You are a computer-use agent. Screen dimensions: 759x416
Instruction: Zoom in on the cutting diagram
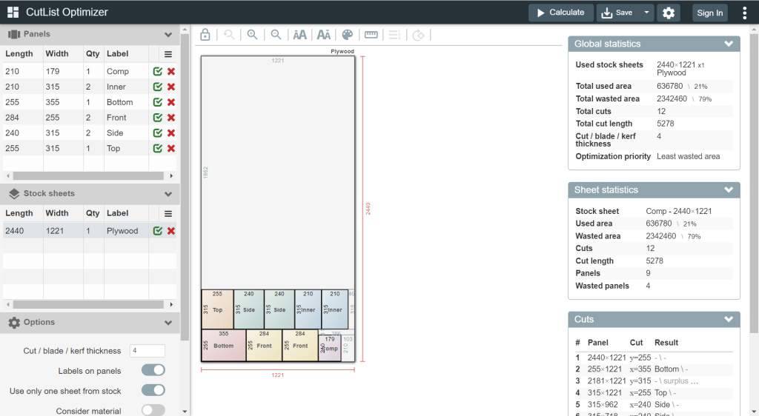pyautogui.click(x=252, y=35)
